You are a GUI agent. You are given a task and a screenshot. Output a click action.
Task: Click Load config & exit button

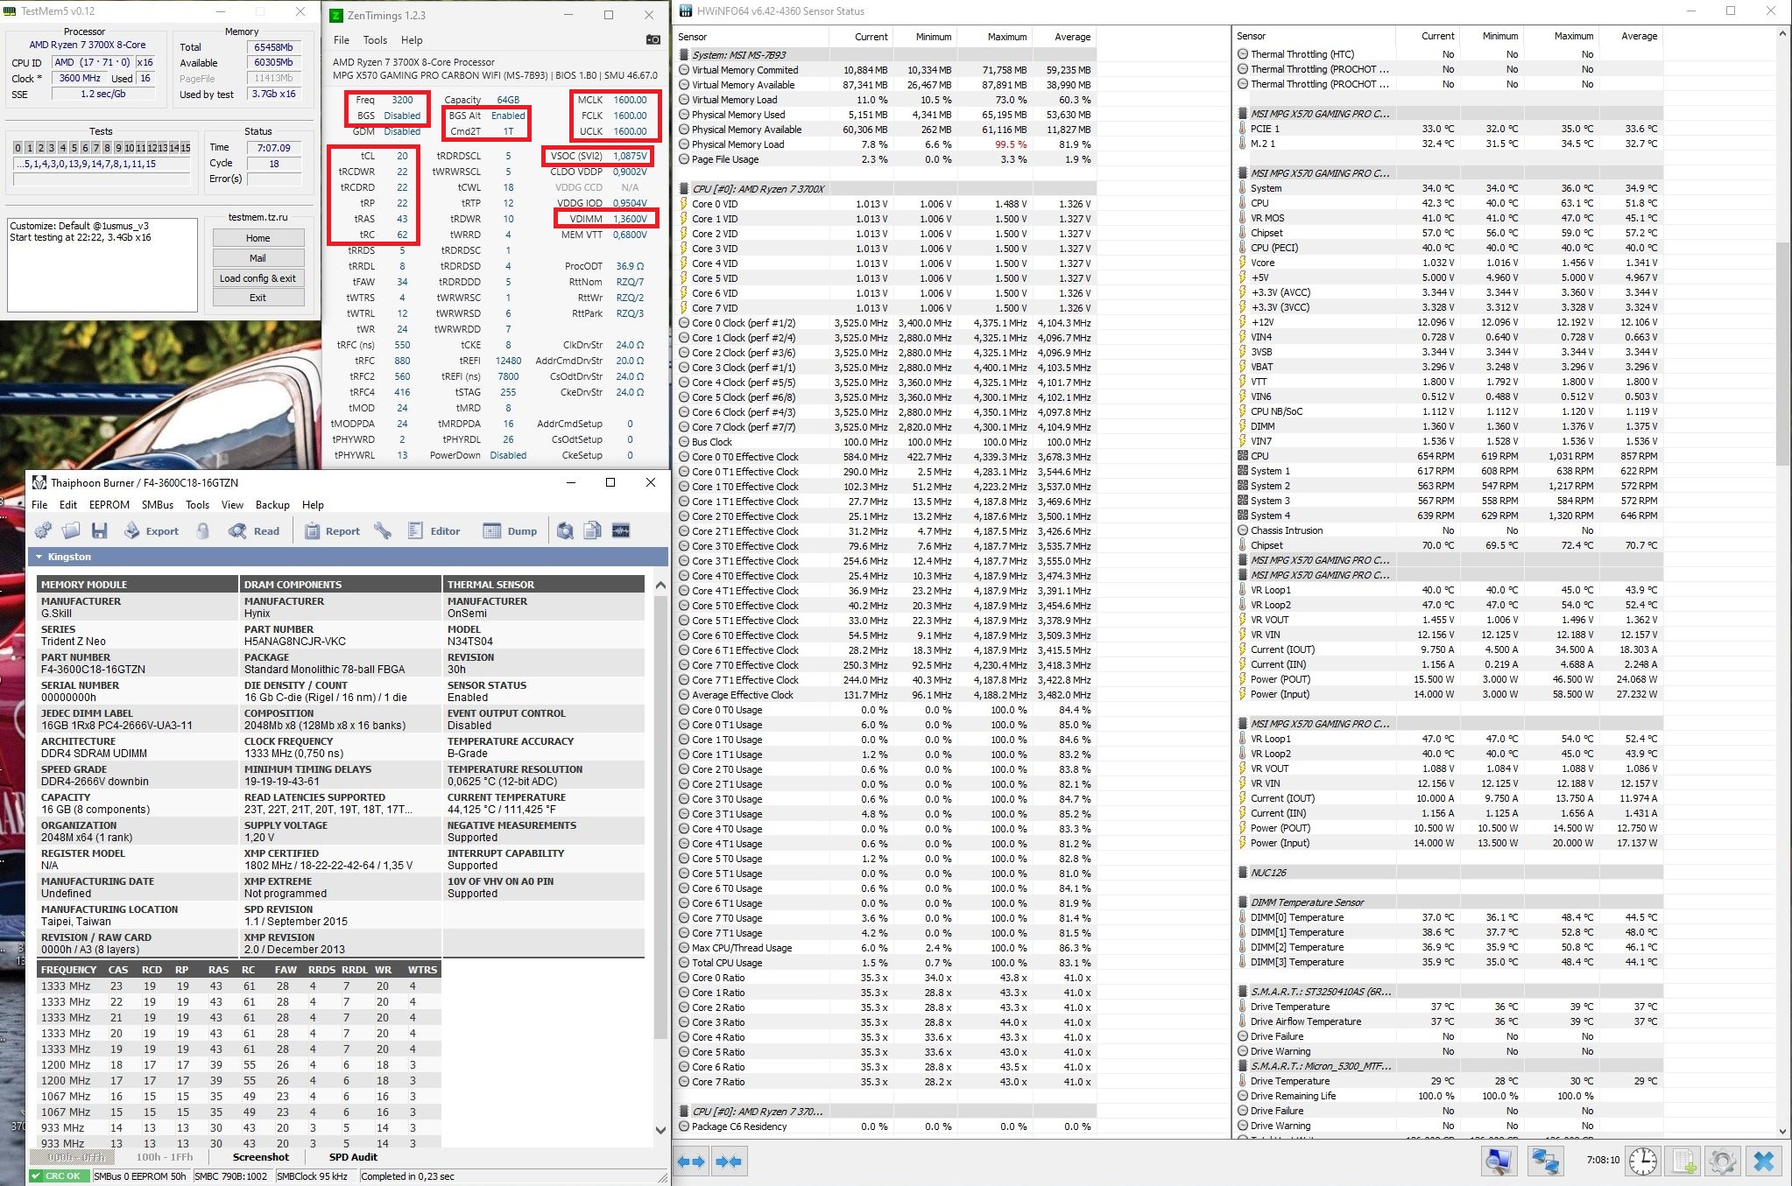258,278
